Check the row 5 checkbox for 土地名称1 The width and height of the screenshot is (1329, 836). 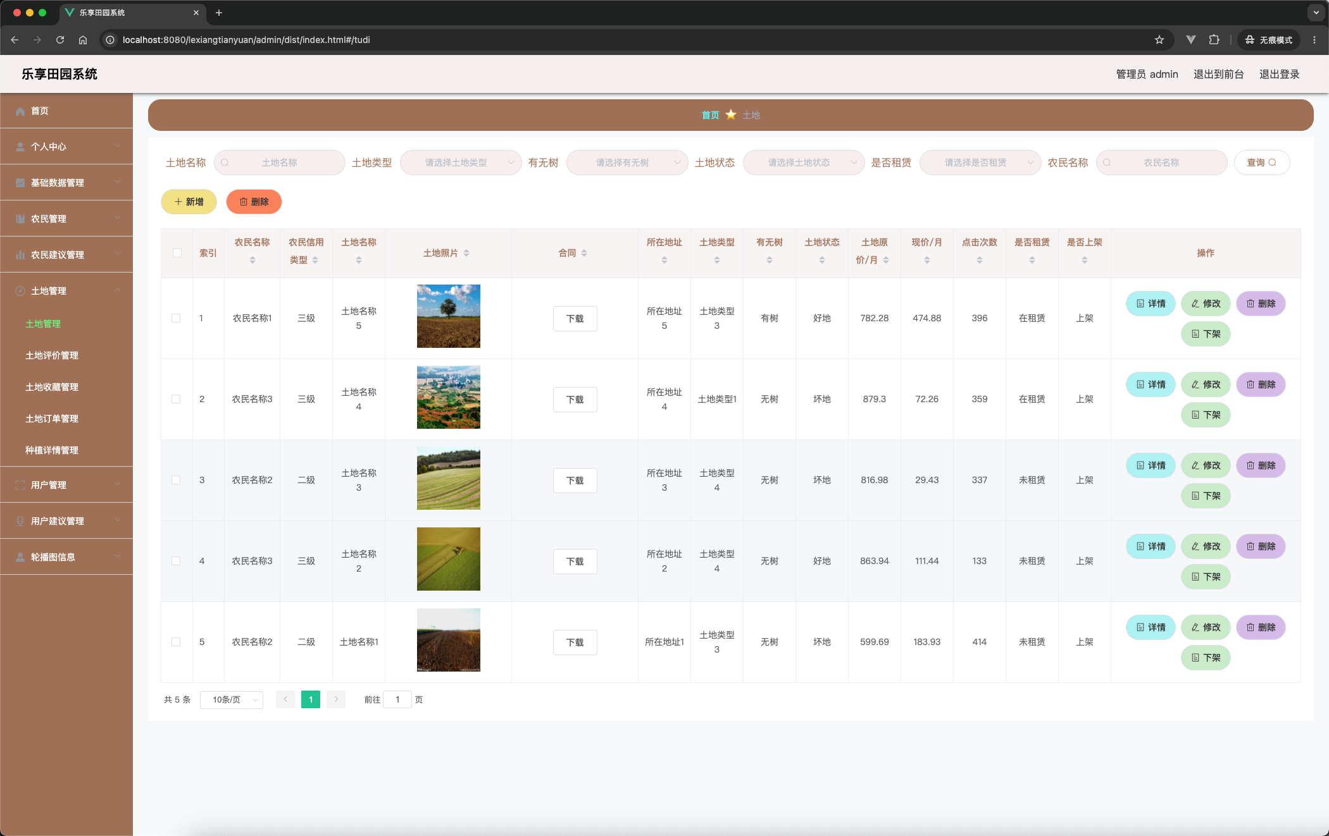tap(176, 642)
